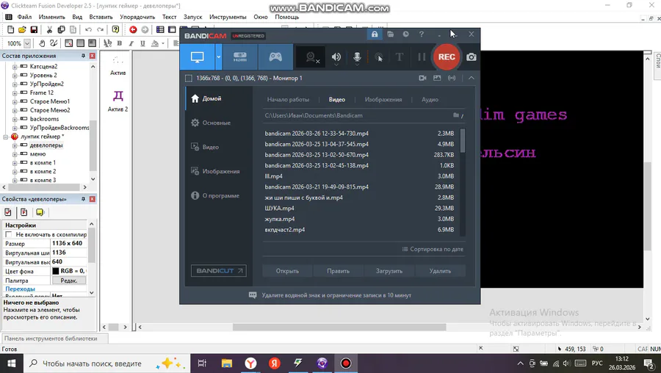The height and width of the screenshot is (373, 661).
Task: Select the hand pan tool in Fusion
Action: point(42,43)
